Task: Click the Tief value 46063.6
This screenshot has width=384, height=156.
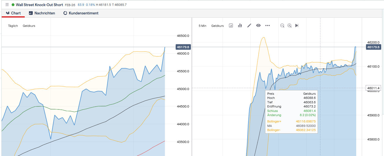Action: 310,102
